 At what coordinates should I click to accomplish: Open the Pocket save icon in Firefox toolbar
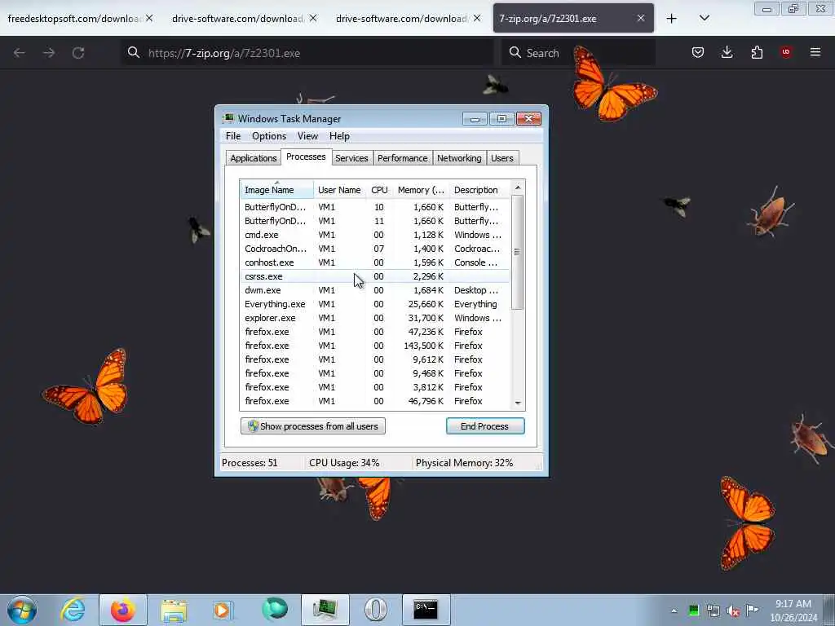tap(698, 52)
